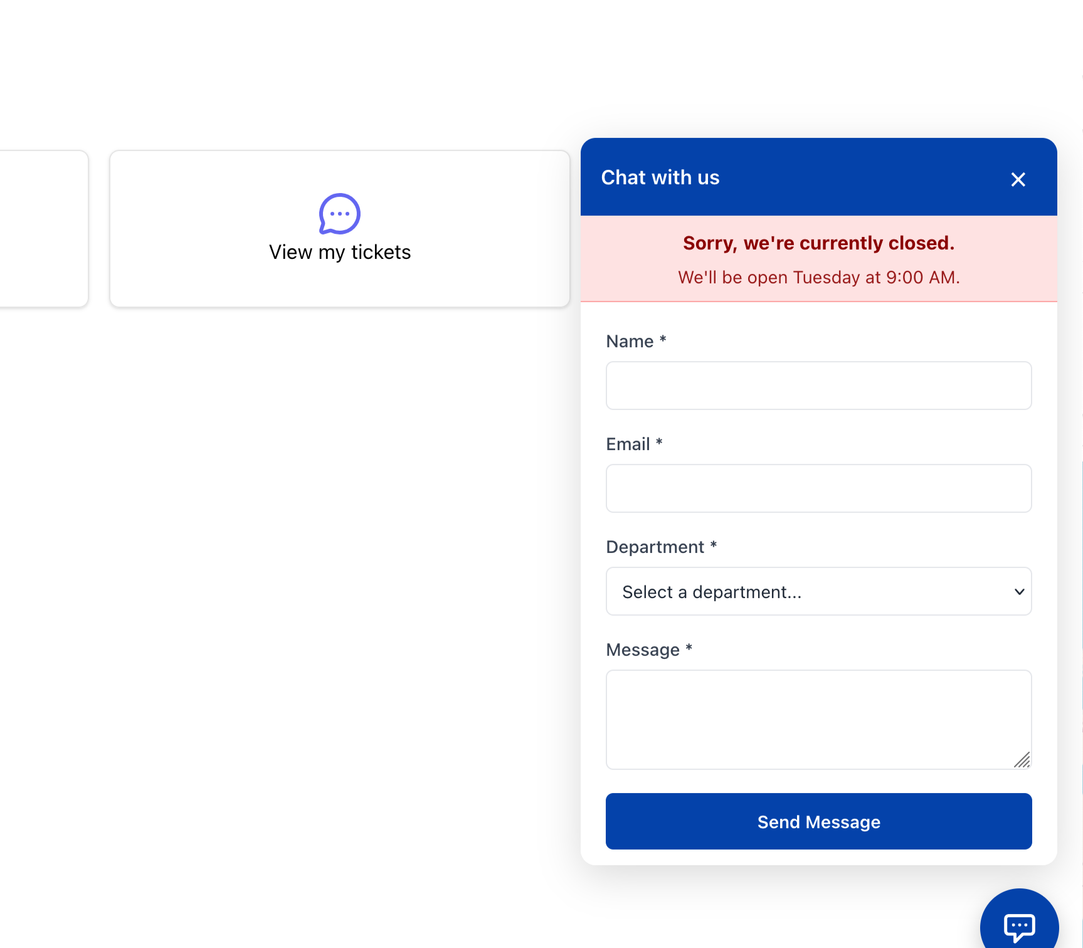Screen dimensions: 1083x948
Task: Open the "Select a department..." dropdown
Action: click(x=818, y=591)
